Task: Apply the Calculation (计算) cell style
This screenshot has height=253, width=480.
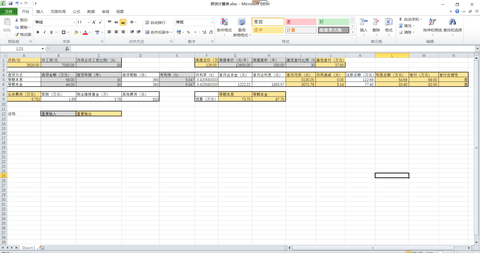Action: (x=301, y=30)
